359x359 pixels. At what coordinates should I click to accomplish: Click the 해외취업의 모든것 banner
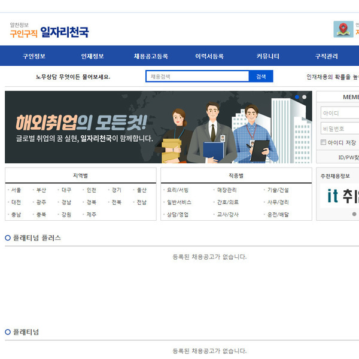tap(158, 127)
